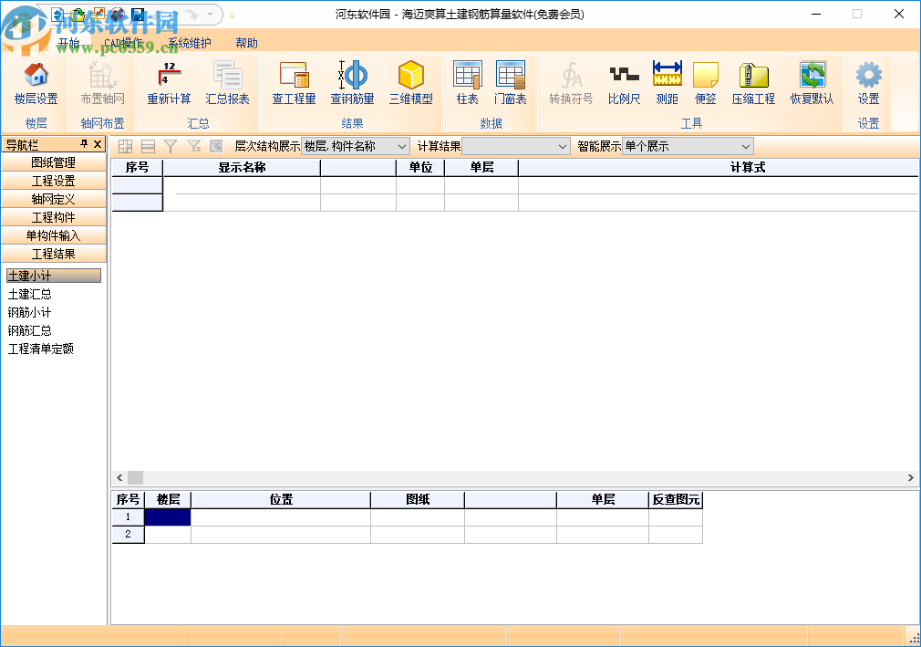Open the 门窗表 door window table
The image size is (921, 647).
[511, 84]
